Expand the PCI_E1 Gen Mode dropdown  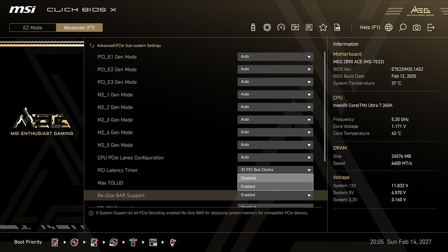[275, 57]
